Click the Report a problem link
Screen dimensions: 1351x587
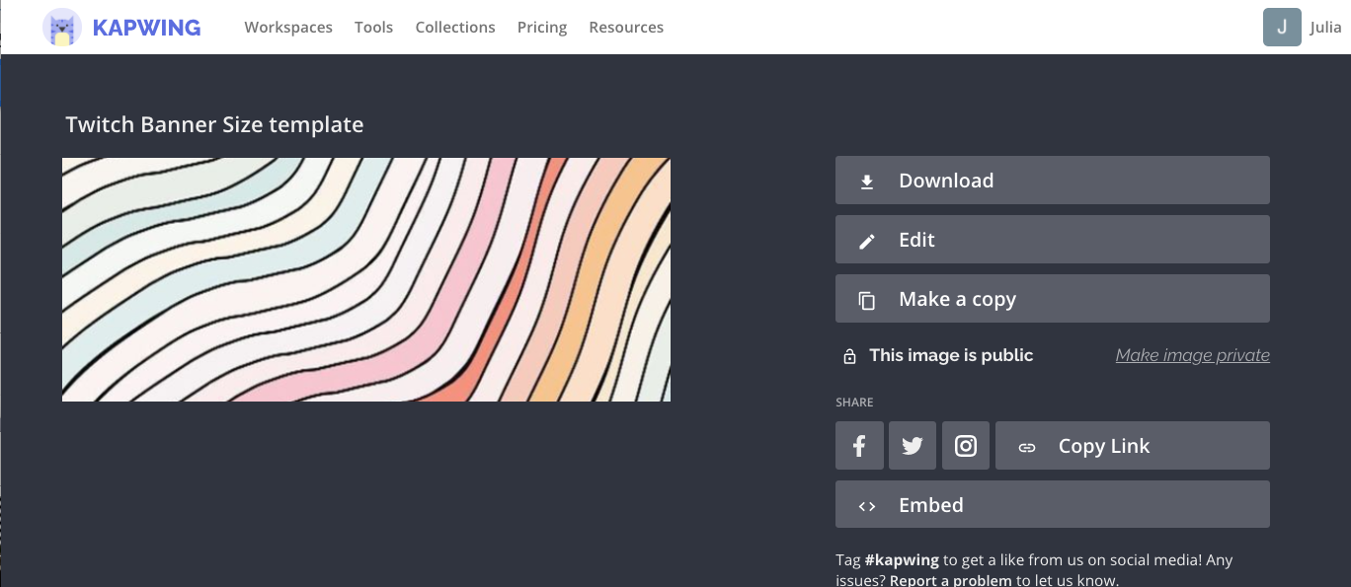click(950, 580)
